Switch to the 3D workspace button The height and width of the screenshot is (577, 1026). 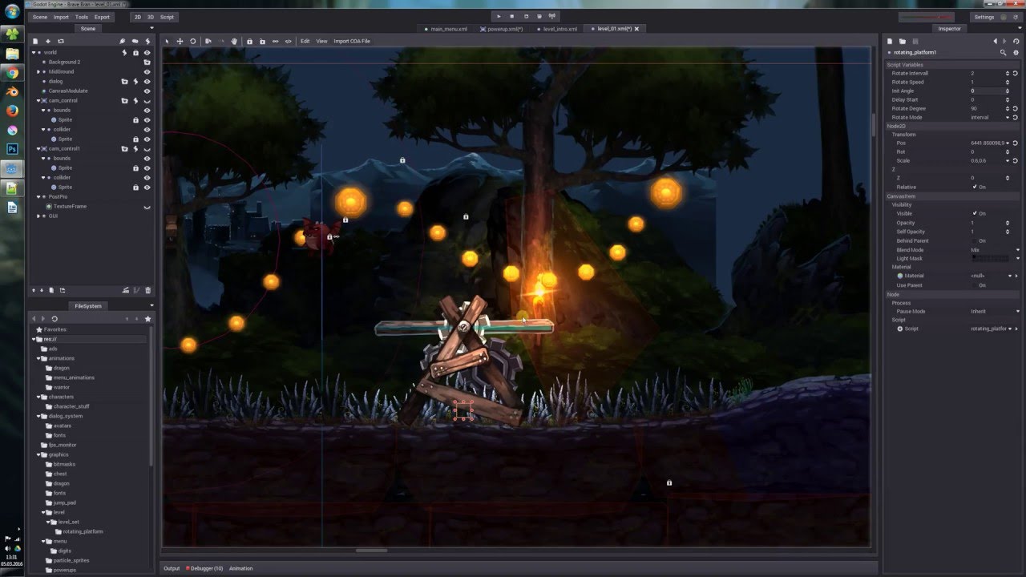point(150,17)
